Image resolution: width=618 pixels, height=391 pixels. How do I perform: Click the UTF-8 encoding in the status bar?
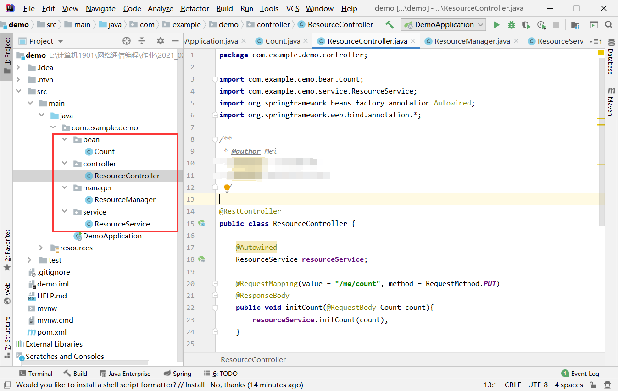pos(538,385)
